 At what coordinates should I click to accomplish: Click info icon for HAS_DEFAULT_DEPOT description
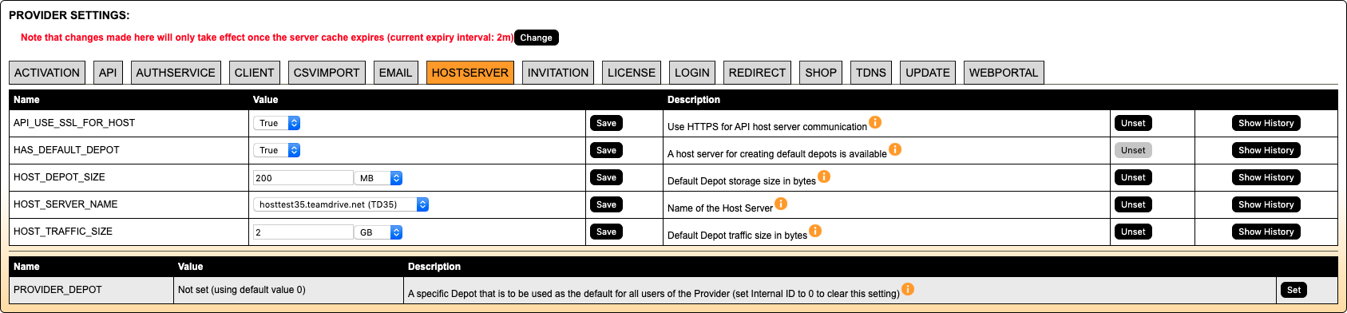coord(895,149)
